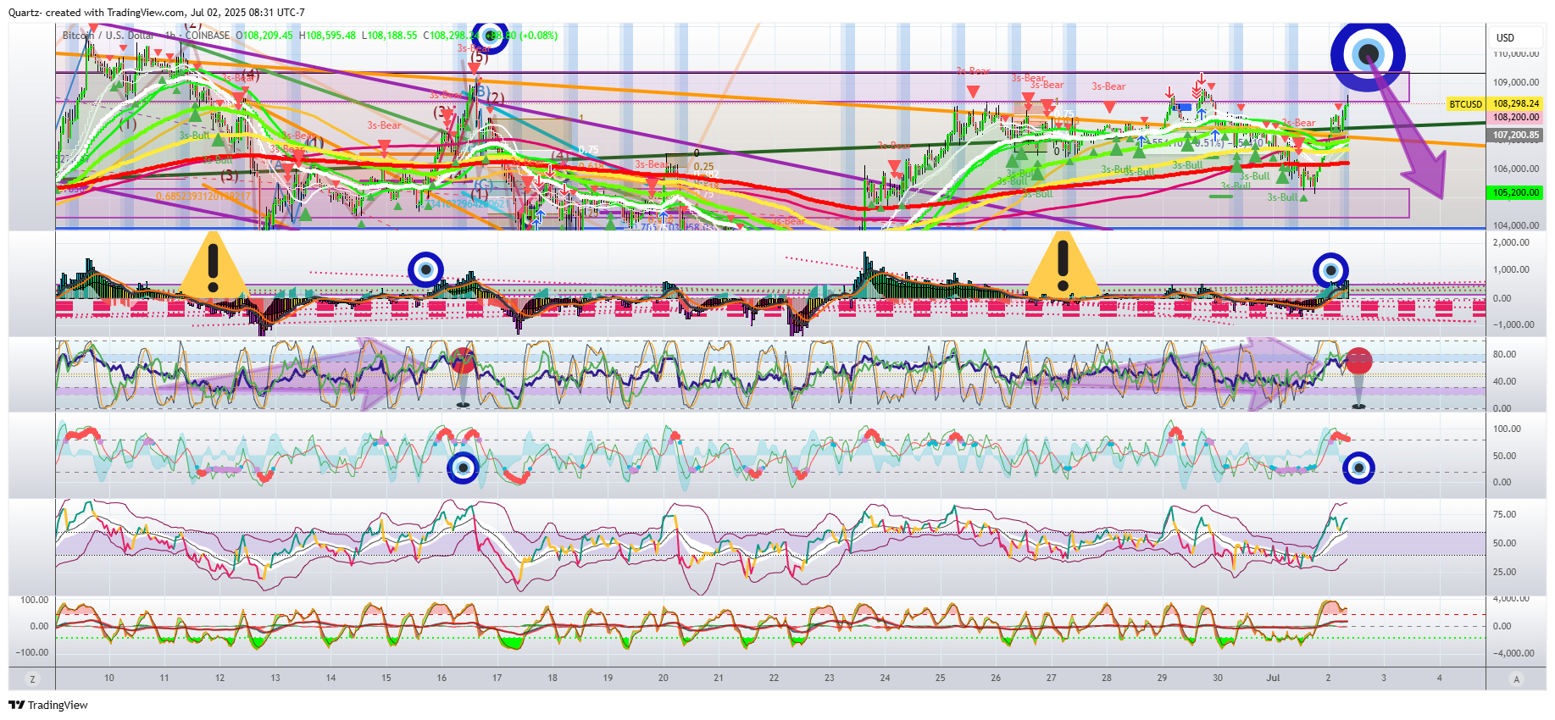Click the 2,000.00 axis value

1512,242
